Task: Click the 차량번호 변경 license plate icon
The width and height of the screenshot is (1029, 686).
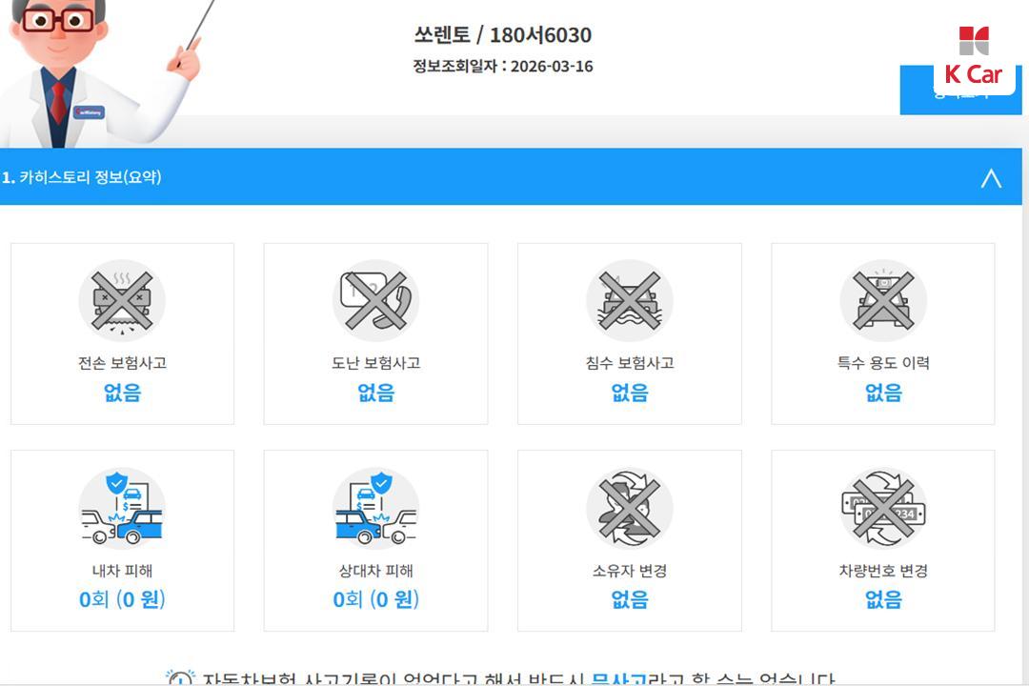Action: (883, 508)
